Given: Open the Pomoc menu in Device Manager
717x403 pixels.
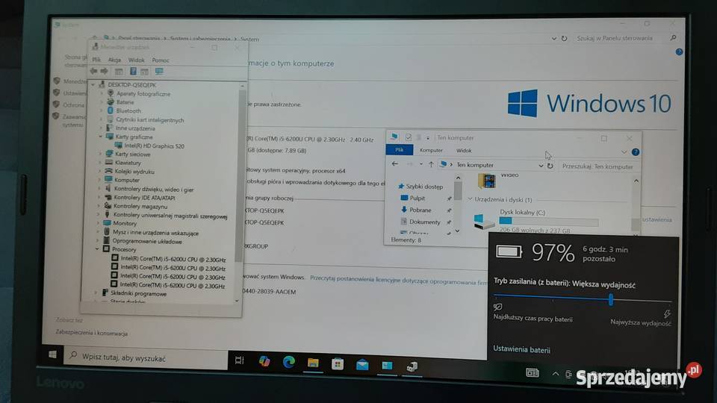Looking at the screenshot, I should click(x=161, y=60).
